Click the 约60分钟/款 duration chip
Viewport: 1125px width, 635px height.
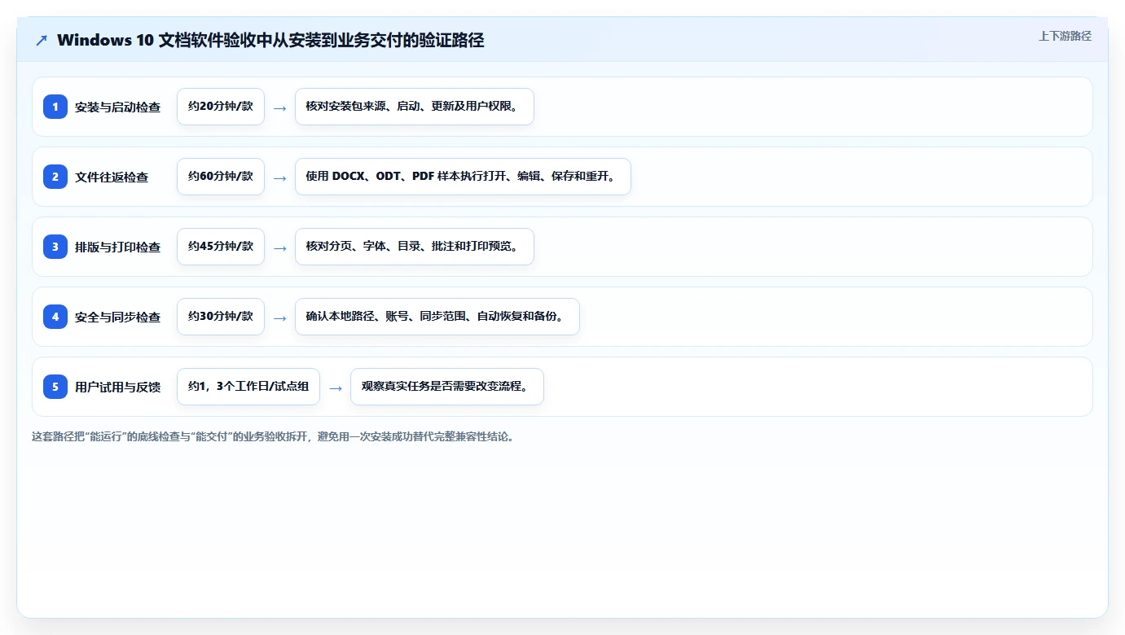221,177
